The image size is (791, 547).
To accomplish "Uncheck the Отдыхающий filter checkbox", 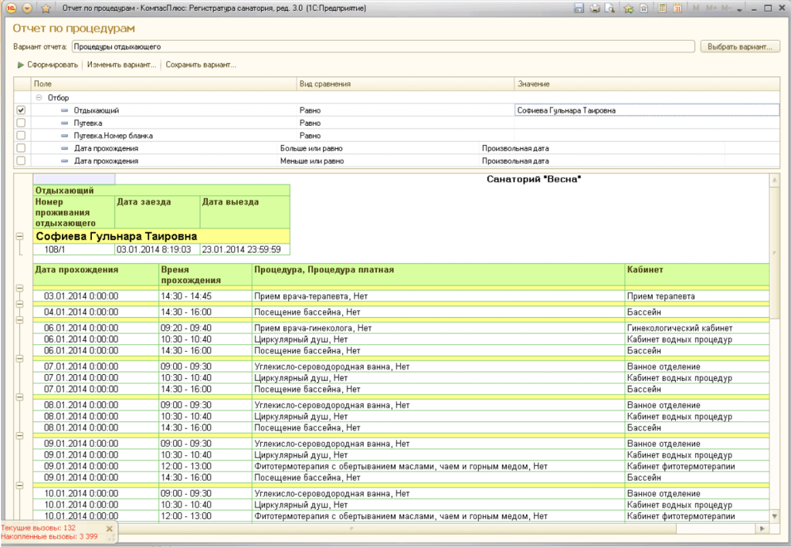I will (x=21, y=110).
